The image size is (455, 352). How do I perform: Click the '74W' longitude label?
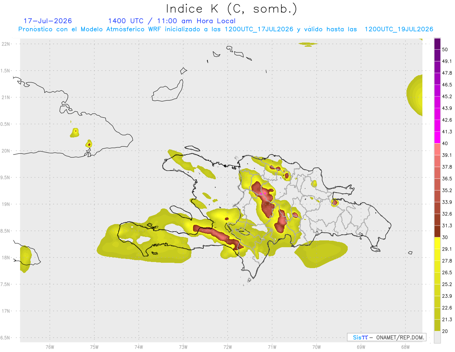click(138, 347)
